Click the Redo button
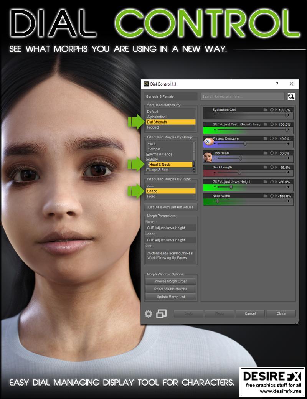 [x=219, y=313]
